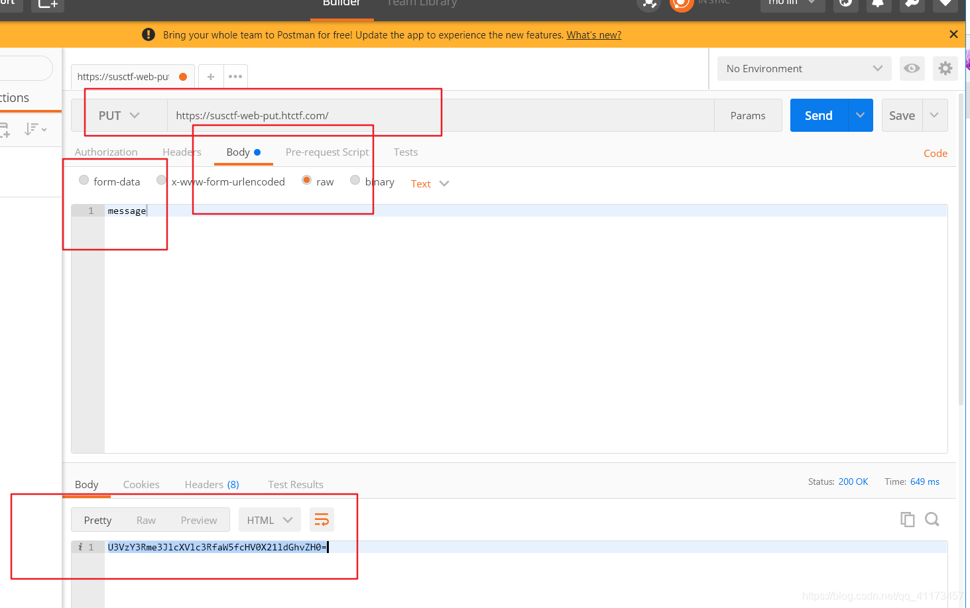Select the raw body radio button

(306, 180)
